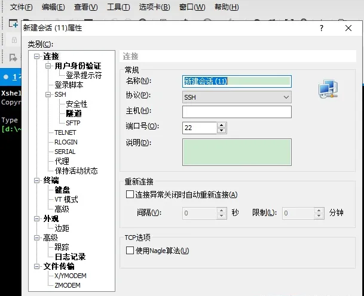Open the 帮助(H) menu

(226, 7)
